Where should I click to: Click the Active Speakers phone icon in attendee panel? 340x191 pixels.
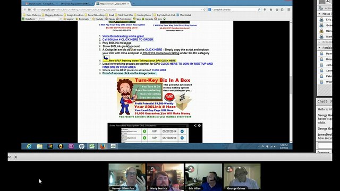click(x=321, y=8)
